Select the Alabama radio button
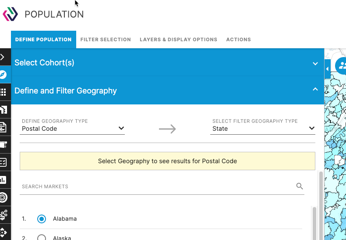The height and width of the screenshot is (240, 346). tap(42, 219)
